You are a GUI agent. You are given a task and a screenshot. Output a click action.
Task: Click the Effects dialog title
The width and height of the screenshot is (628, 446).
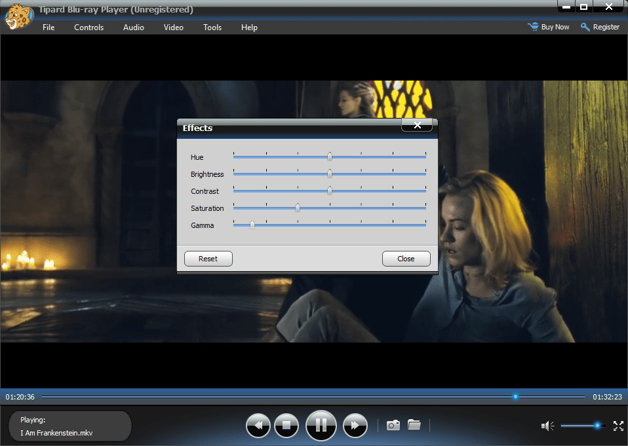point(197,128)
